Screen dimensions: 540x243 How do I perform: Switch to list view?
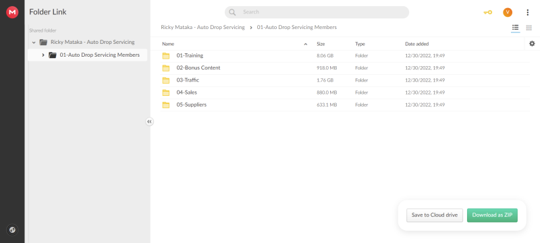coord(515,27)
